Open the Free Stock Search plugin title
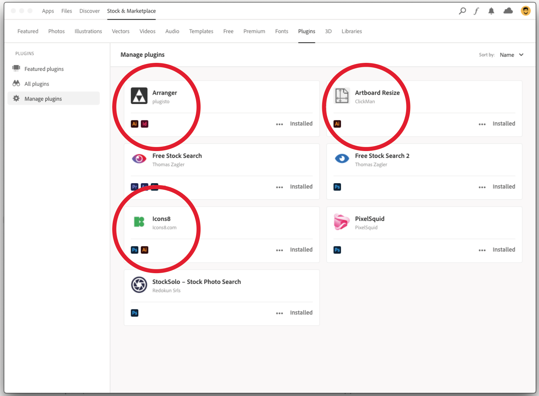 point(177,156)
